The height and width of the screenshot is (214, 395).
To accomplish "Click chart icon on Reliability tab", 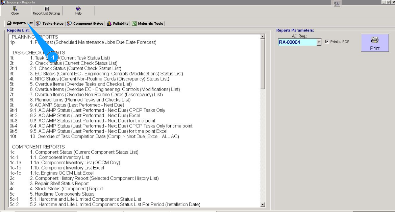I will [x=109, y=23].
